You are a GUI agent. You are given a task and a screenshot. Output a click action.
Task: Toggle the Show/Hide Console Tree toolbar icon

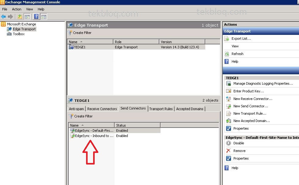[x=27, y=17]
